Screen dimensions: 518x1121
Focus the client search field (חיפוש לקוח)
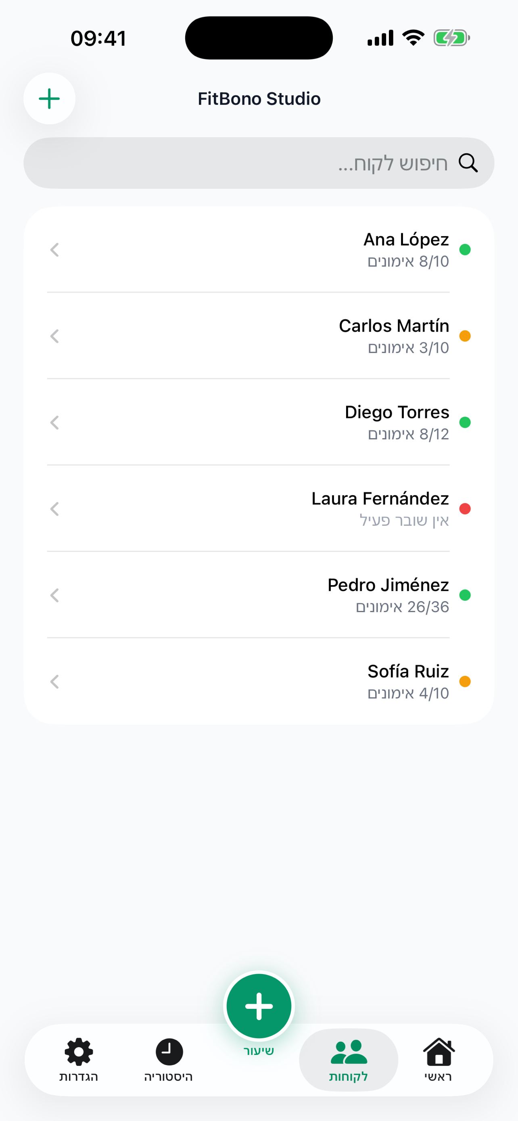244,163
